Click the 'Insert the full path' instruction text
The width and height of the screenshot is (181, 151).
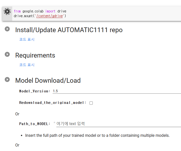click(x=97, y=136)
